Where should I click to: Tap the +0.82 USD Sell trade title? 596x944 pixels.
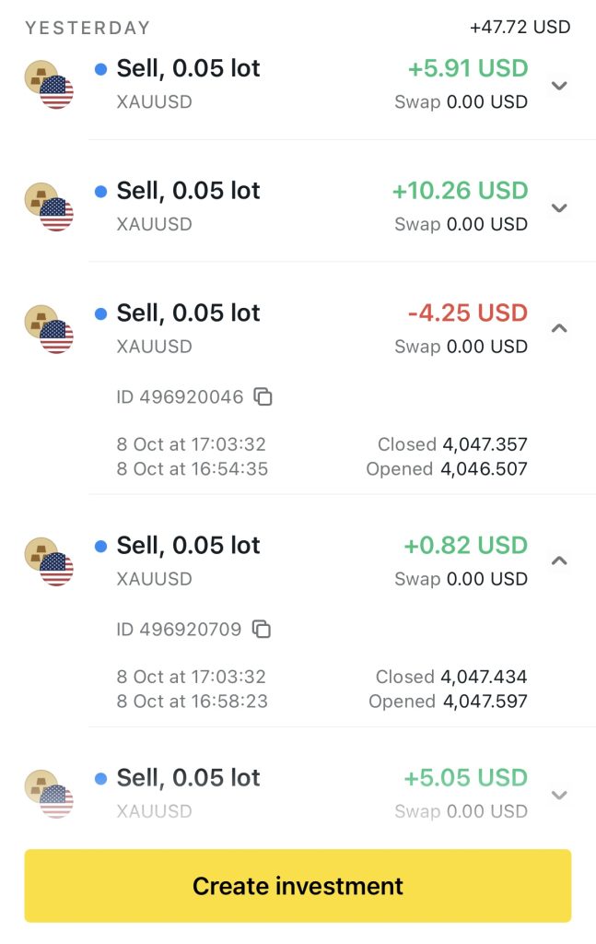click(188, 546)
